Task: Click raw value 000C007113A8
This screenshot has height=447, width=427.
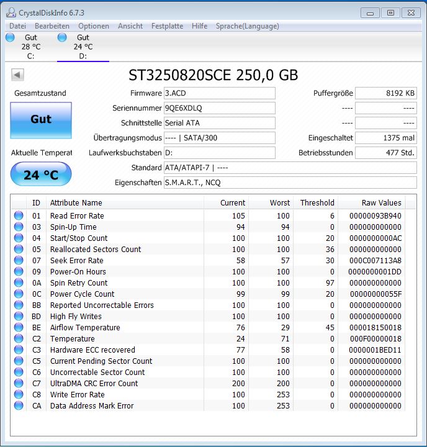Action: (x=375, y=260)
